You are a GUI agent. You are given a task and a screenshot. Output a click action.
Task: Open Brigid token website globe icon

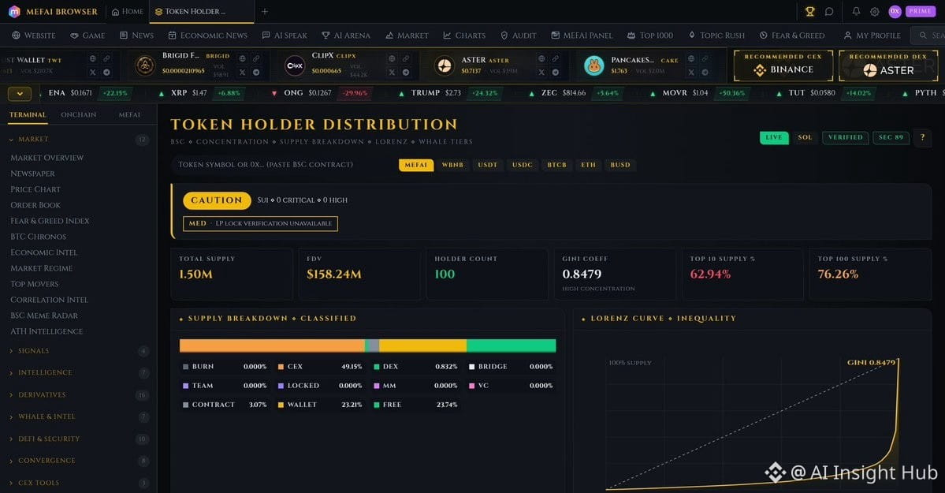(x=242, y=58)
